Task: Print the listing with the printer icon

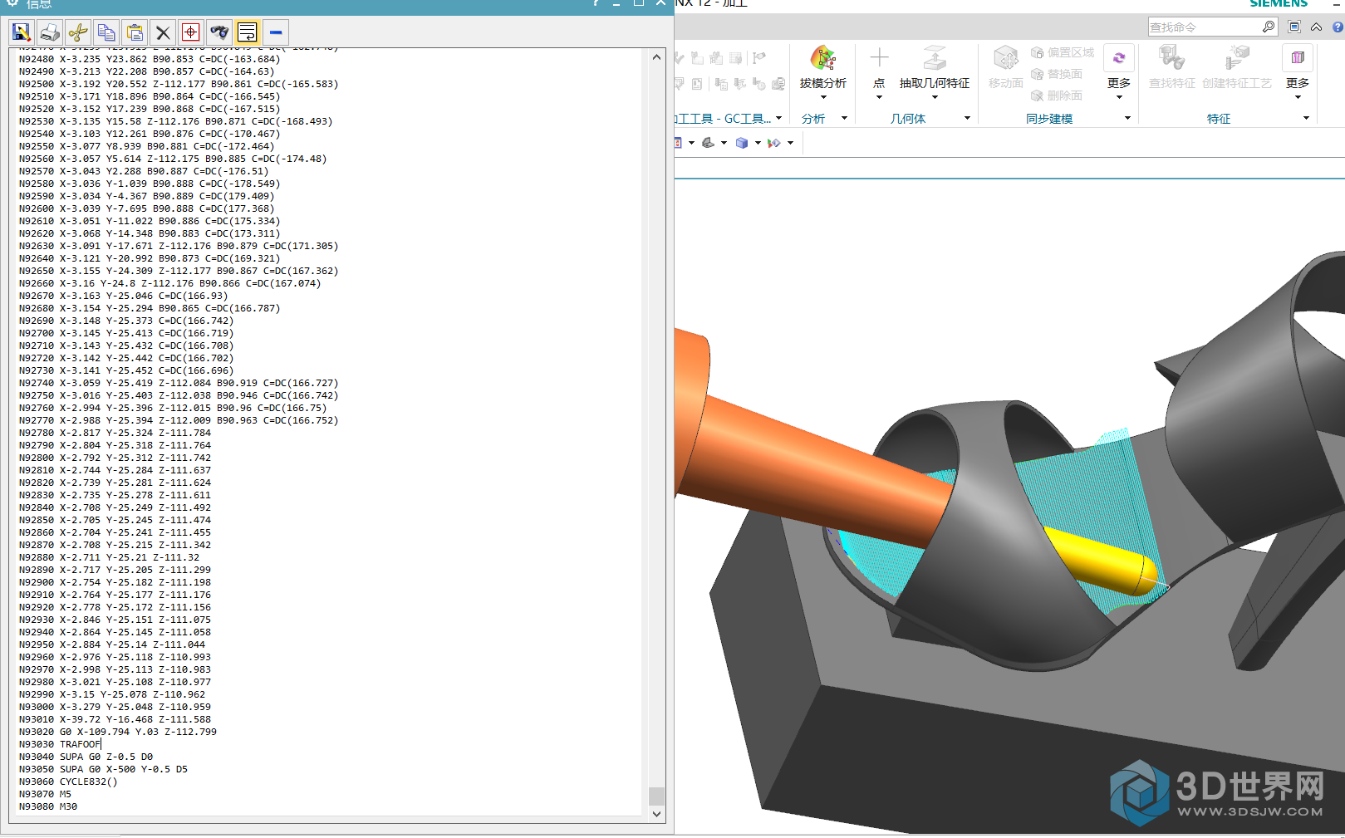Action: point(50,32)
